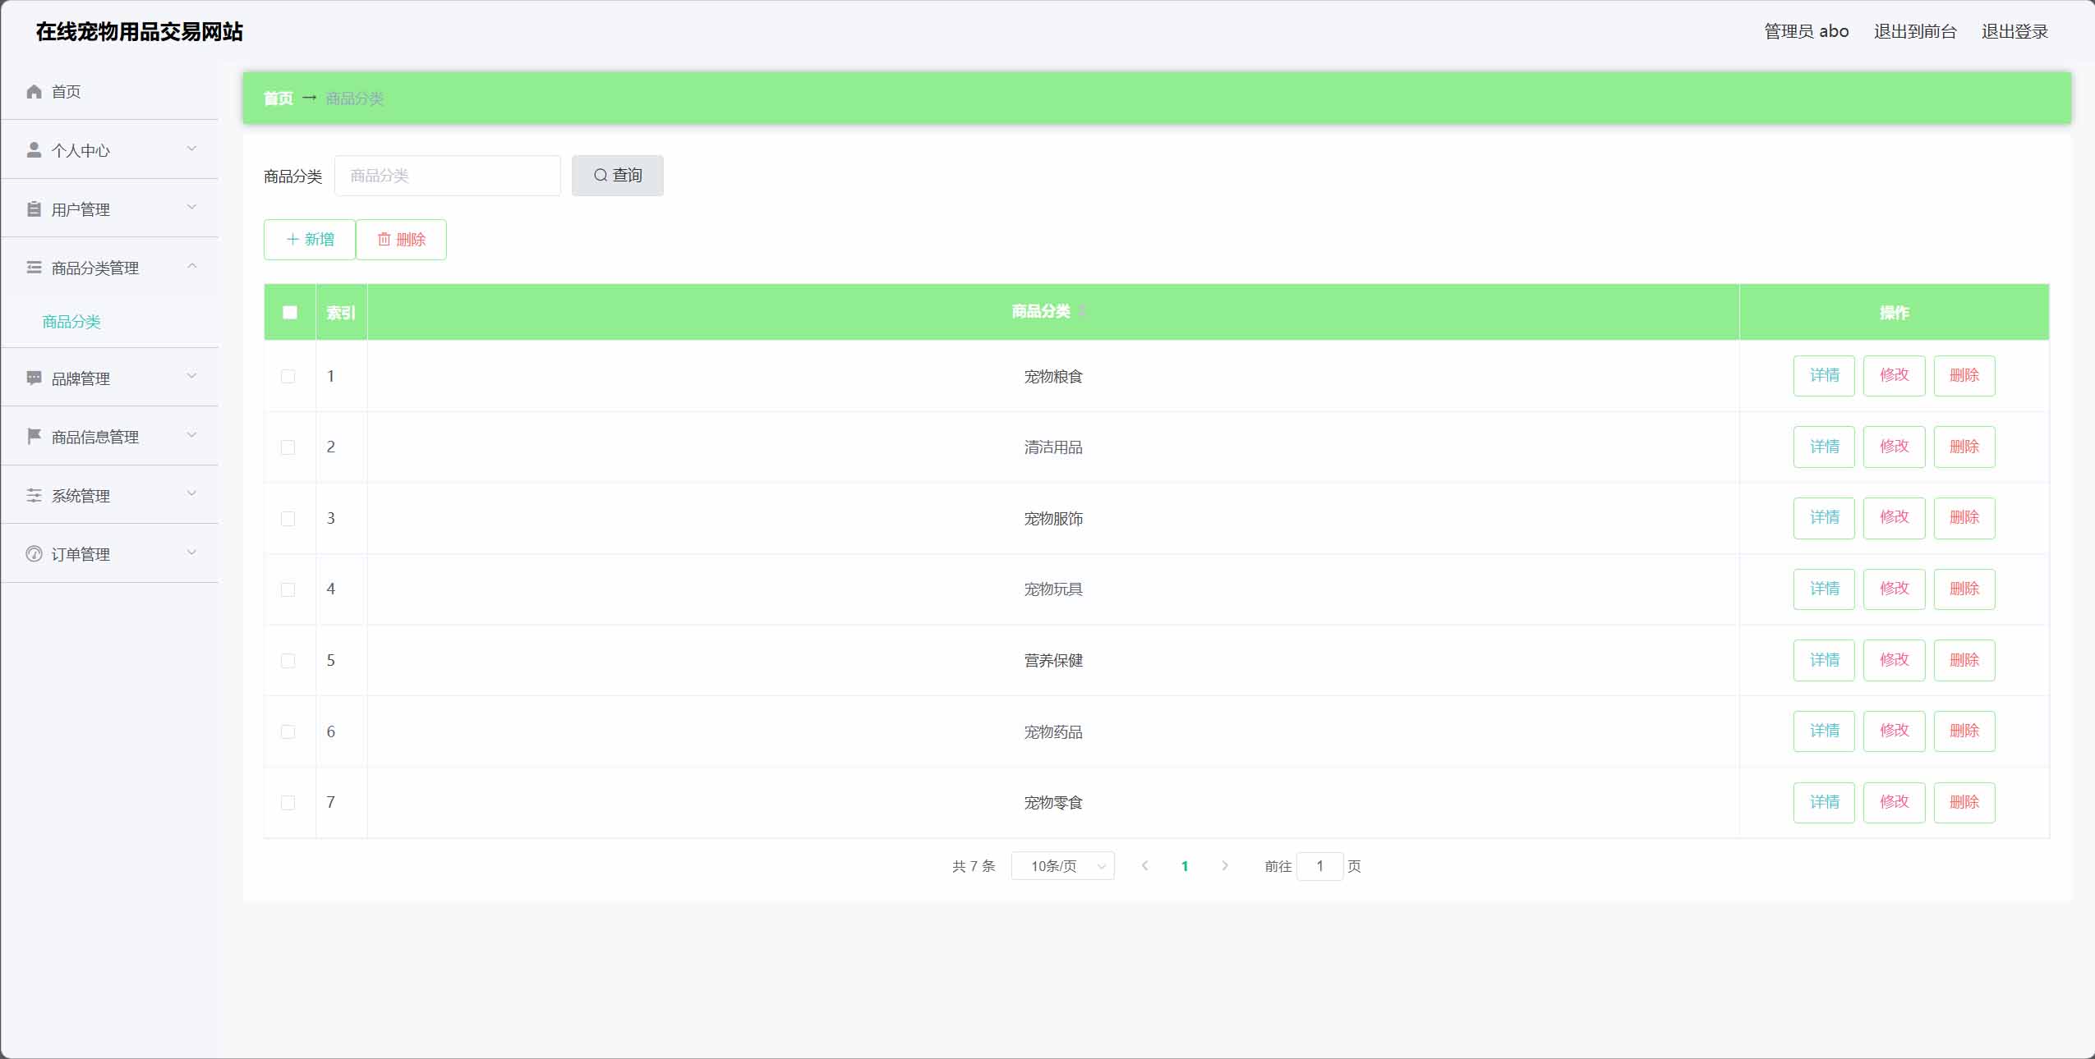This screenshot has width=2095, height=1059.
Task: Click the batch 删除 button near 新增
Action: (x=401, y=240)
